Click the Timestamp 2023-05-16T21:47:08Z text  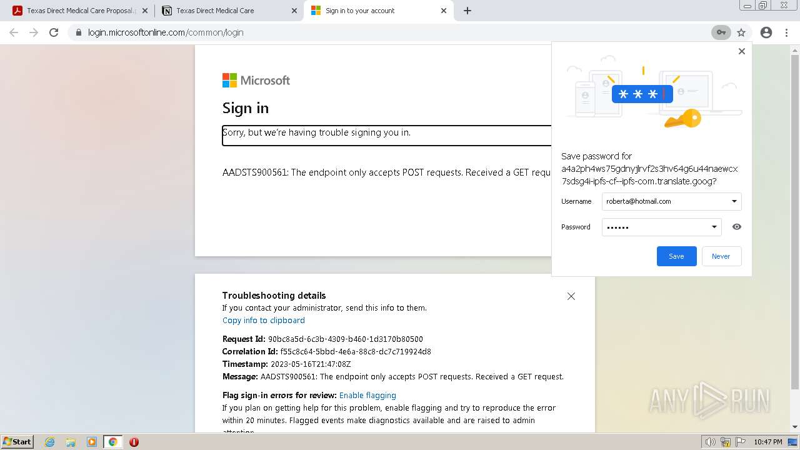tap(311, 364)
